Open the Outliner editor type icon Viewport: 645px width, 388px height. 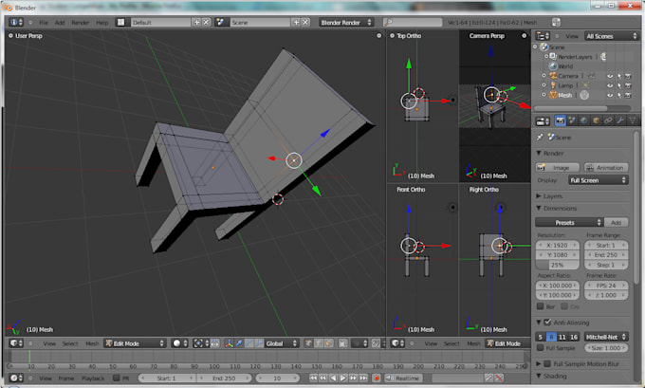click(543, 36)
